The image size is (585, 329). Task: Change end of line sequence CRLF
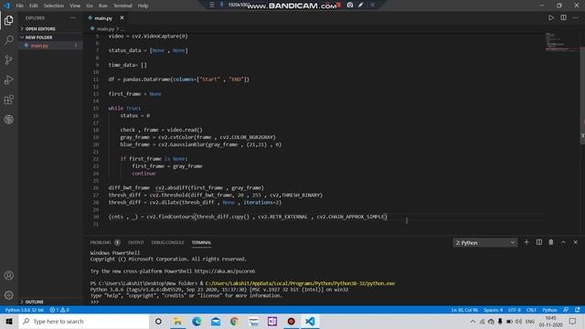coord(531,310)
